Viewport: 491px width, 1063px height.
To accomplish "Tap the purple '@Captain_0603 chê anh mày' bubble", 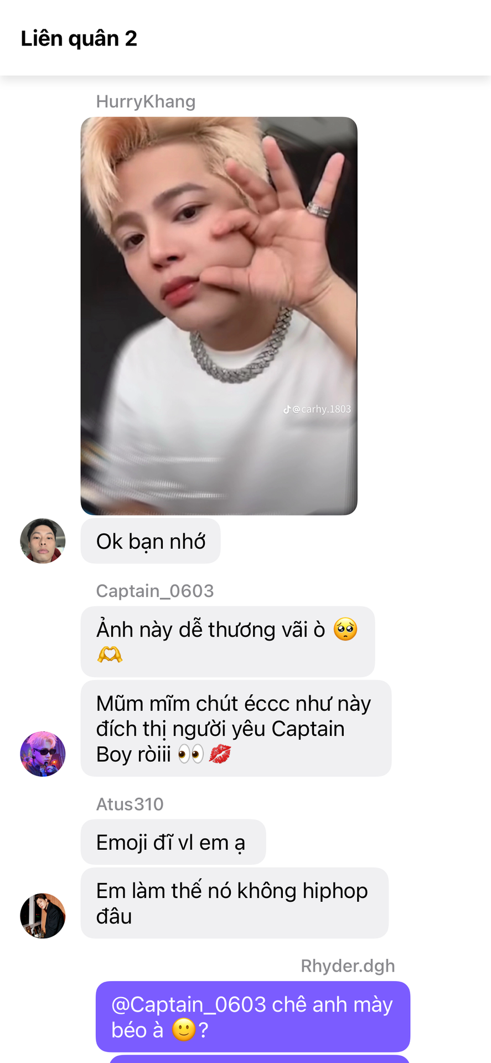I will point(253,1016).
